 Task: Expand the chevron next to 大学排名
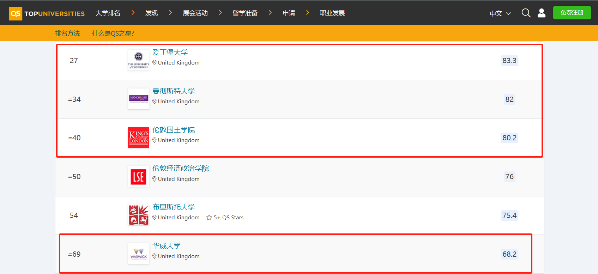coord(133,13)
